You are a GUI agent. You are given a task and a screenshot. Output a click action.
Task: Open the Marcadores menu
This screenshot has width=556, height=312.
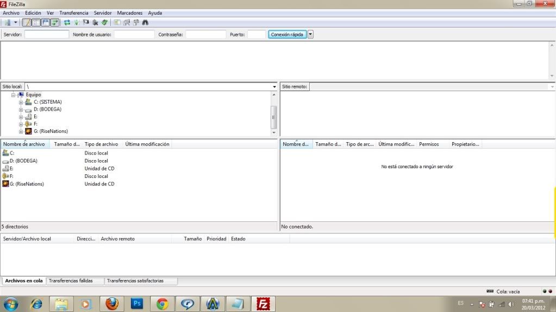[x=130, y=12]
